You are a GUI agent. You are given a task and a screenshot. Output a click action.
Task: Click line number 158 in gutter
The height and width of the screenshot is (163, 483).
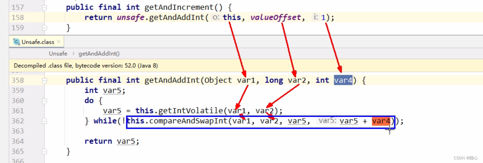coord(18,17)
